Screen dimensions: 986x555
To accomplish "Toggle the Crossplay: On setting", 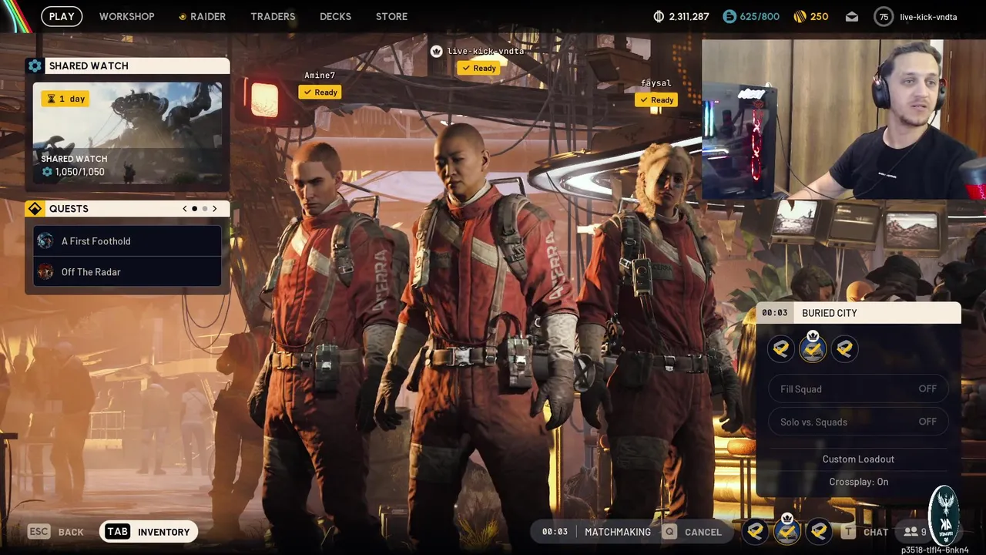I will [858, 482].
